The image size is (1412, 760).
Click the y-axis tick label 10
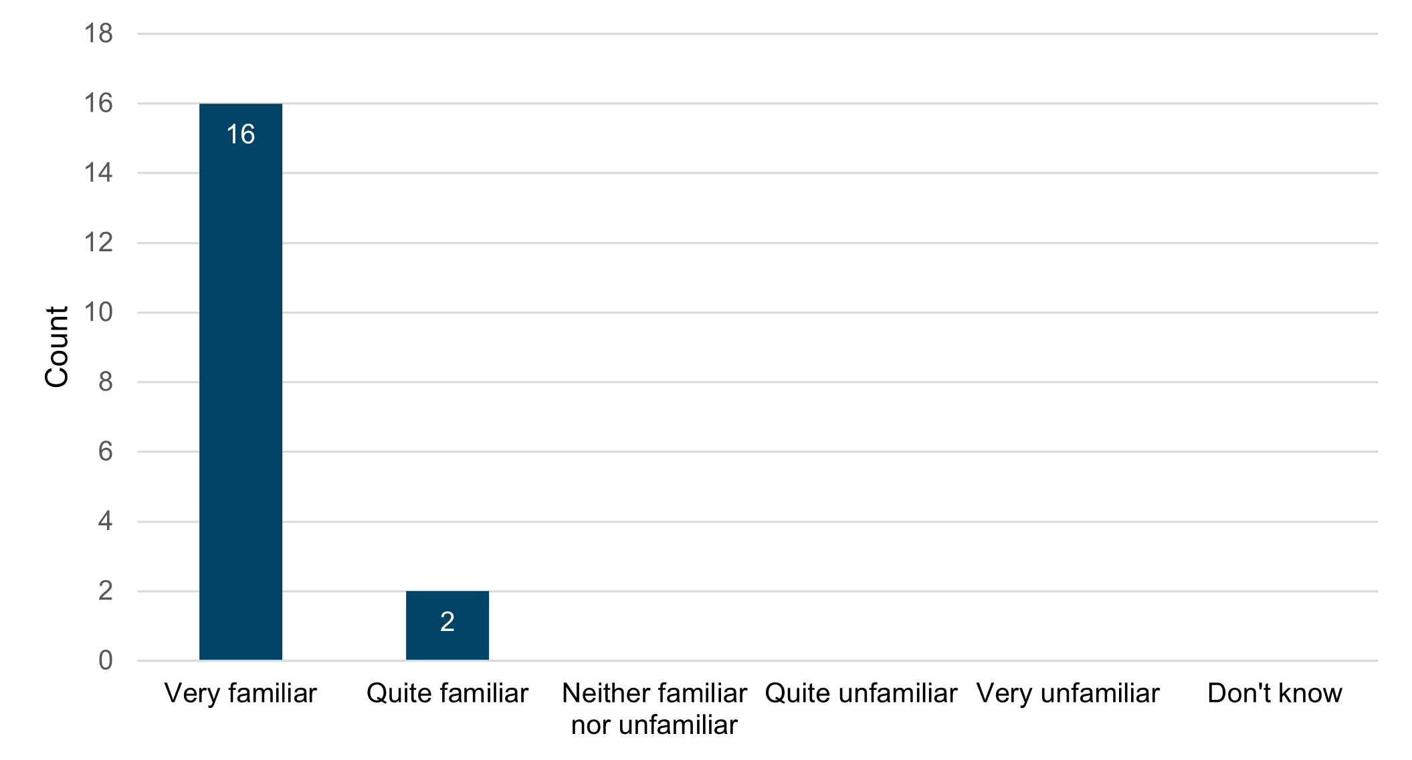(98, 312)
